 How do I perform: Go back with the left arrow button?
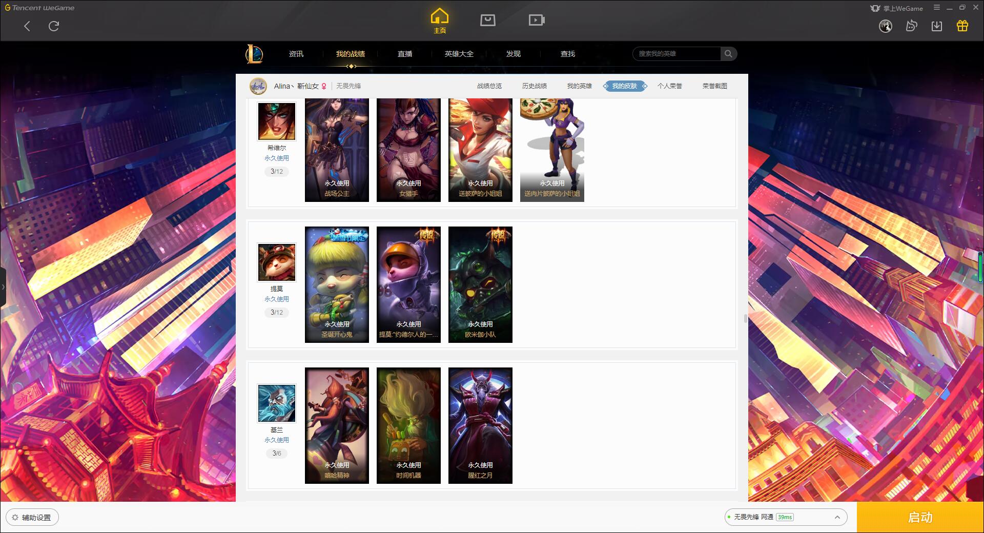(27, 26)
